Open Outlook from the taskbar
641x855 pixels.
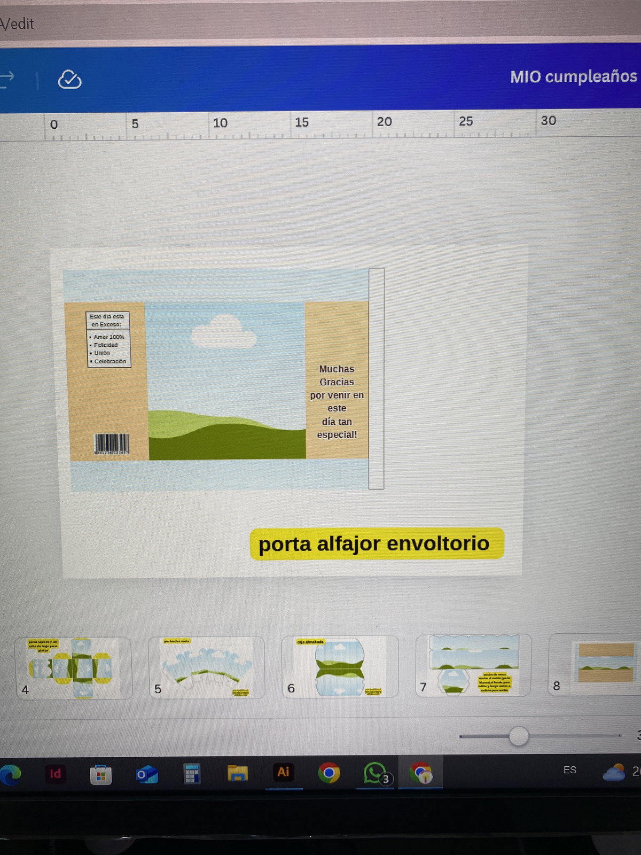146,774
